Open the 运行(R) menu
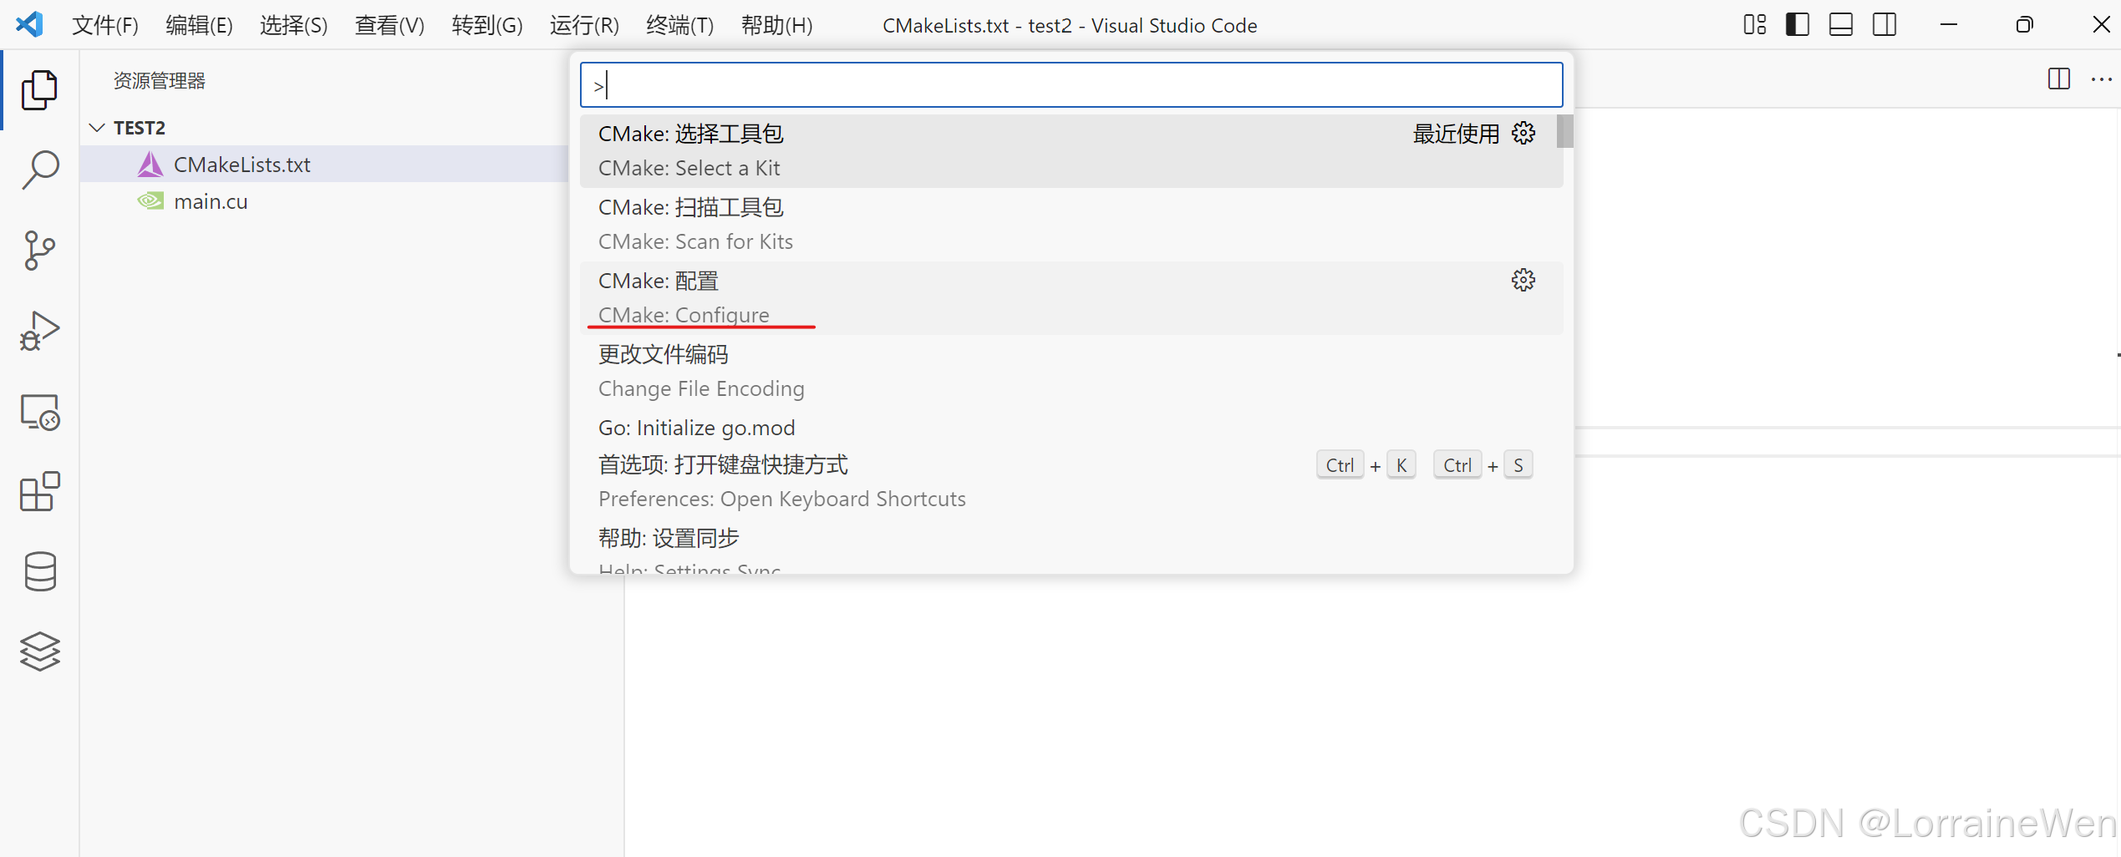The height and width of the screenshot is (857, 2121). click(x=584, y=25)
